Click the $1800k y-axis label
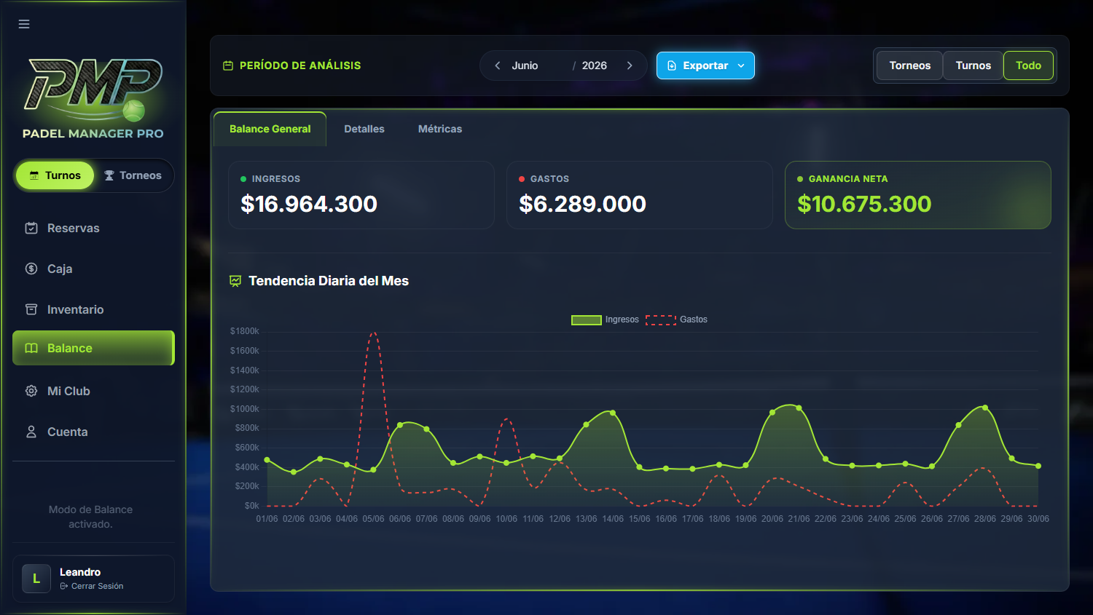Screen dimensions: 1093x615 click(245, 331)
